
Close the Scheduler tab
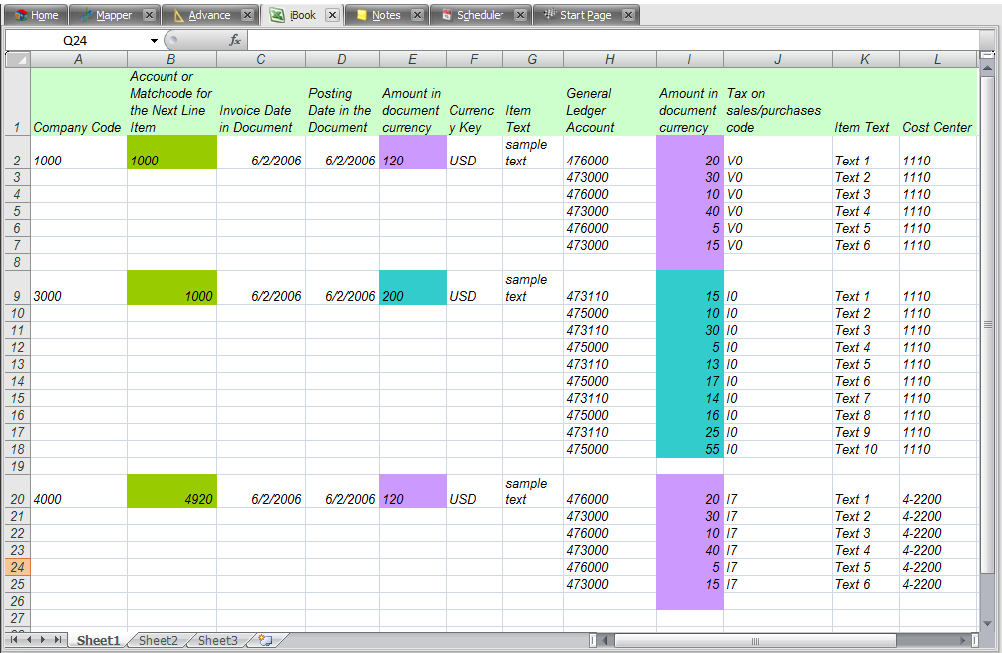tap(520, 15)
